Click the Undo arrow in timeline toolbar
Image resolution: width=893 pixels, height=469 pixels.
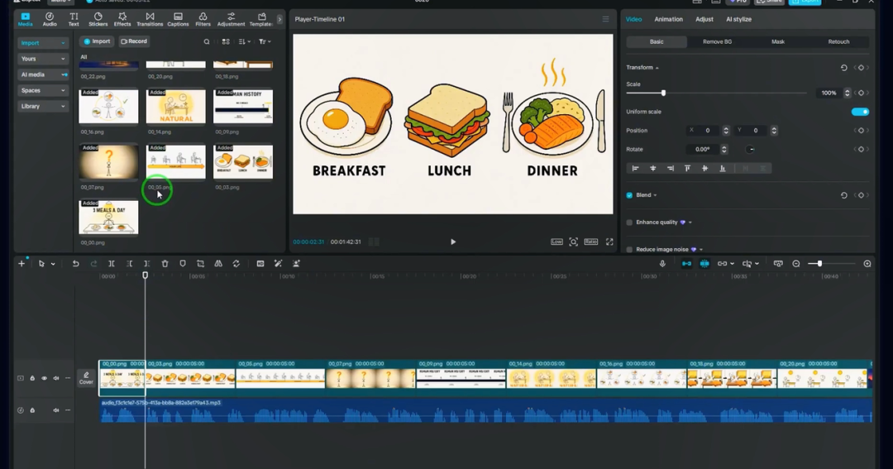point(76,264)
